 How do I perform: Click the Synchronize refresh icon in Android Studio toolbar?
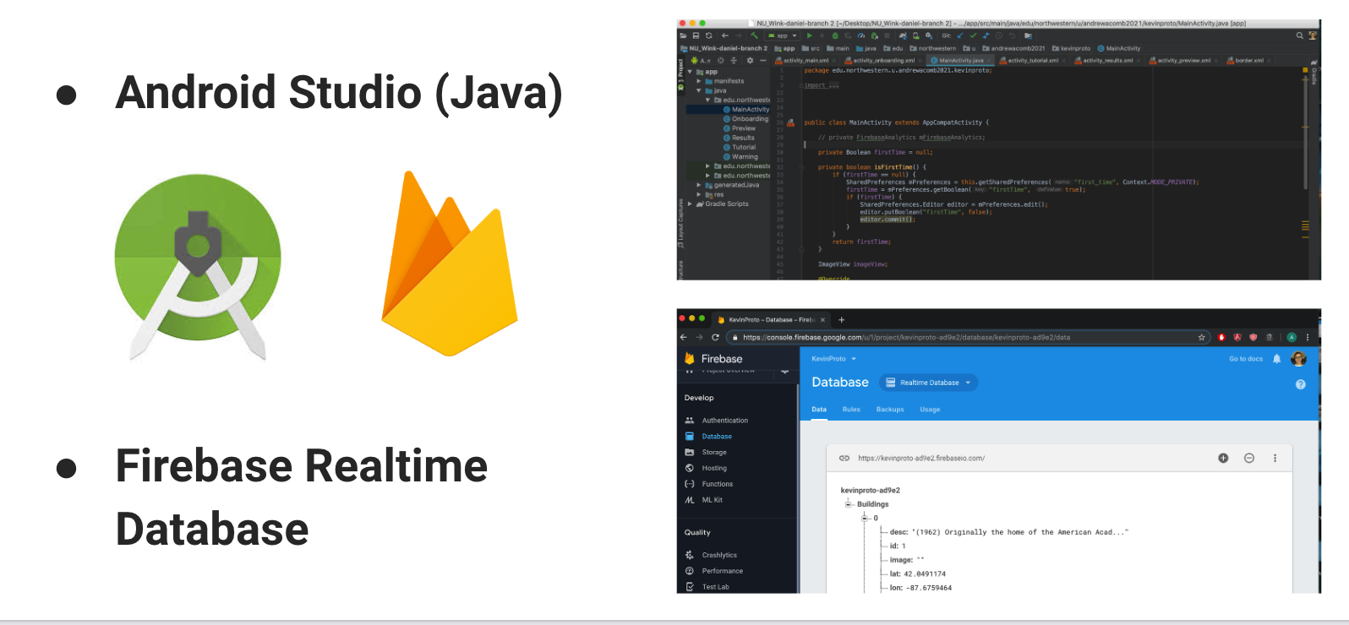tap(709, 35)
